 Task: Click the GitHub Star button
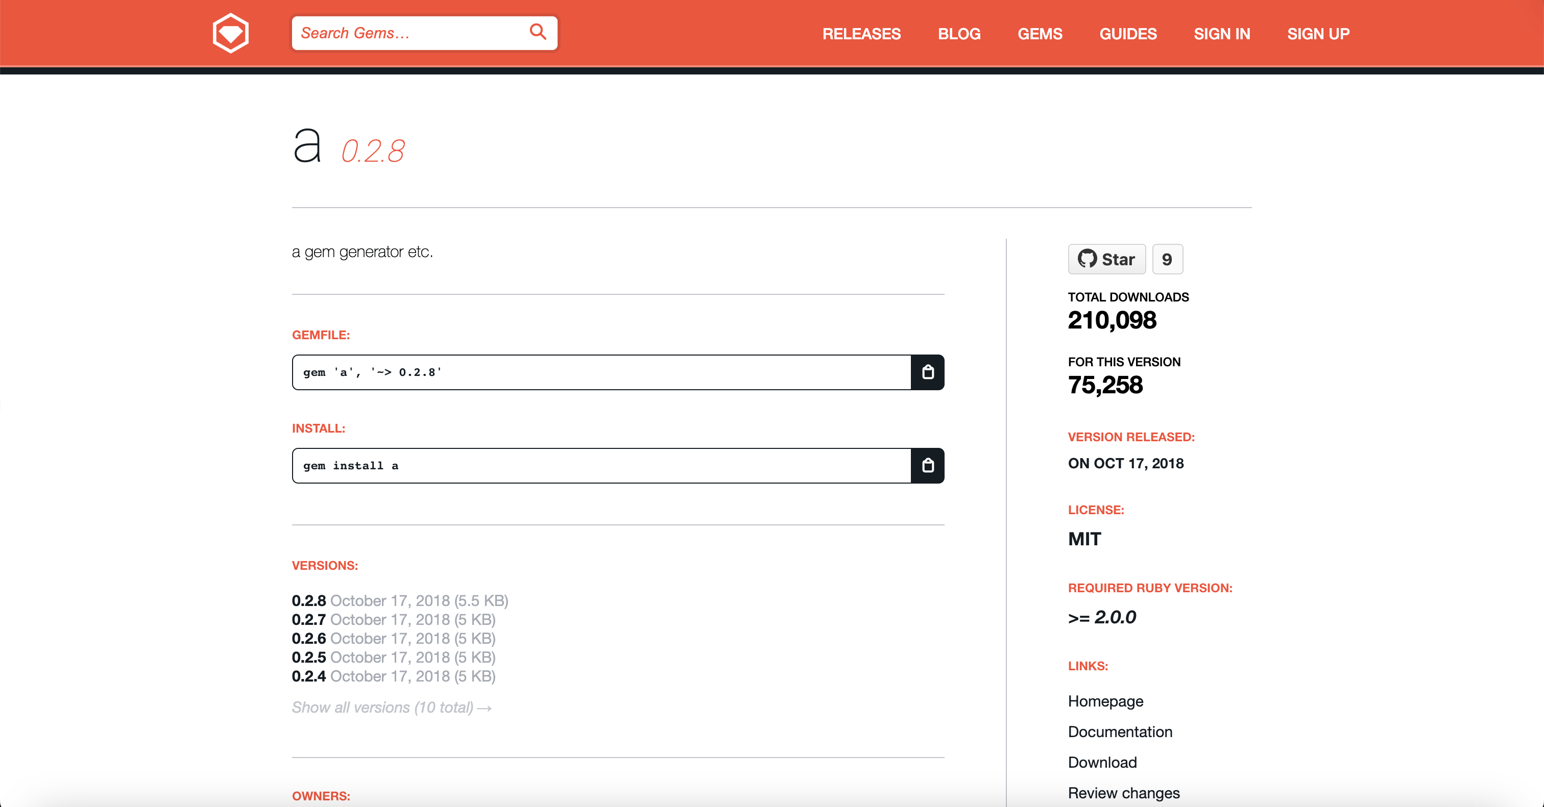pyautogui.click(x=1106, y=259)
